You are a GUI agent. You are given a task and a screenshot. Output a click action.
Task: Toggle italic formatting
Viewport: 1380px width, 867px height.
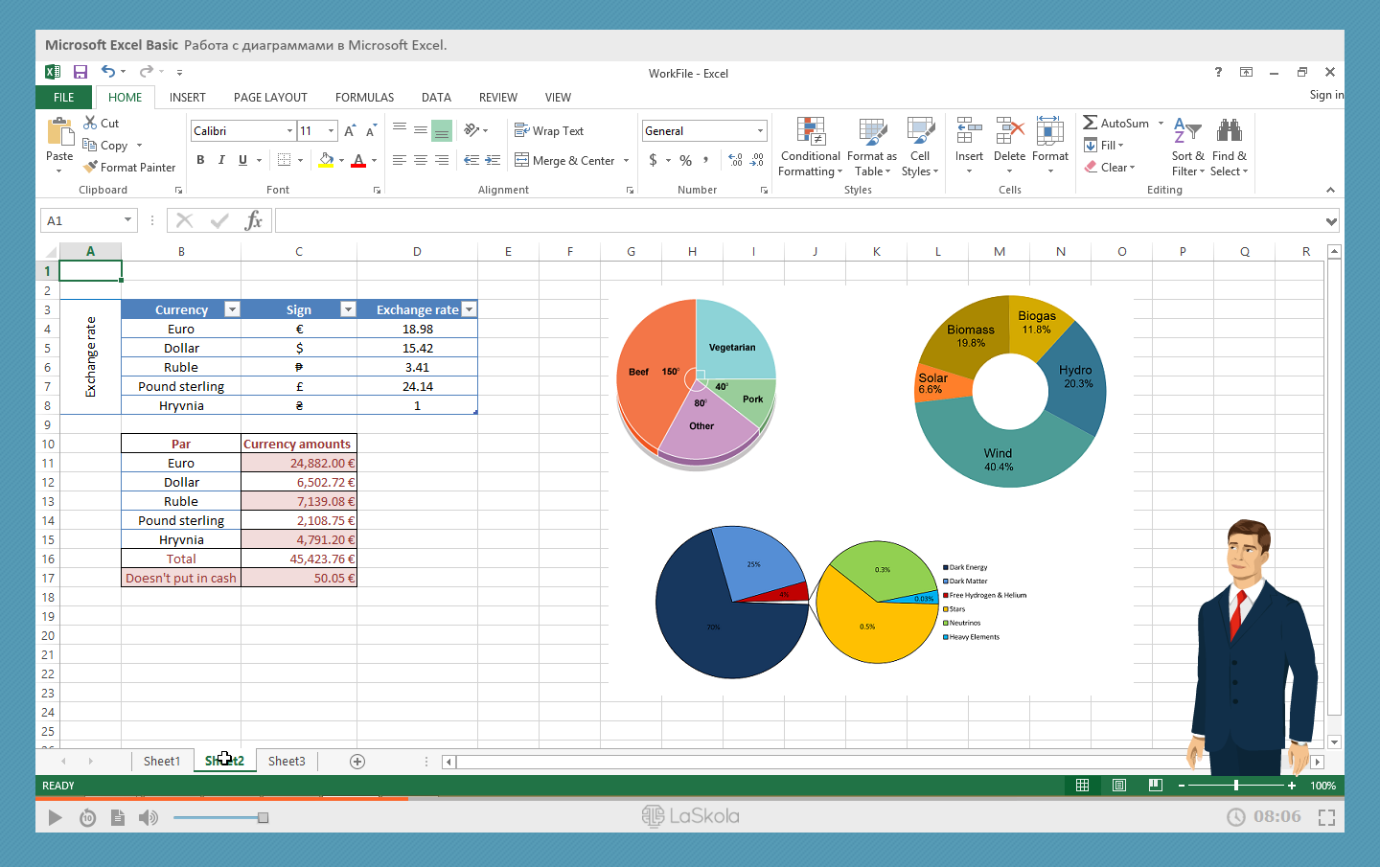pos(221,160)
